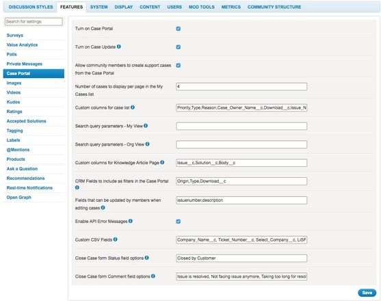Toggle the Turn on Case Update checkbox
Image resolution: width=381 pixels, height=301 pixels.
point(179,47)
